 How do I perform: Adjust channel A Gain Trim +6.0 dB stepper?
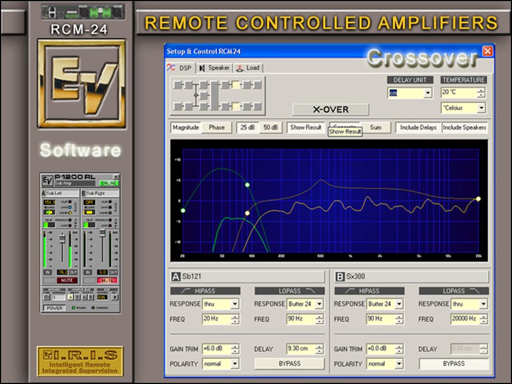coord(235,349)
